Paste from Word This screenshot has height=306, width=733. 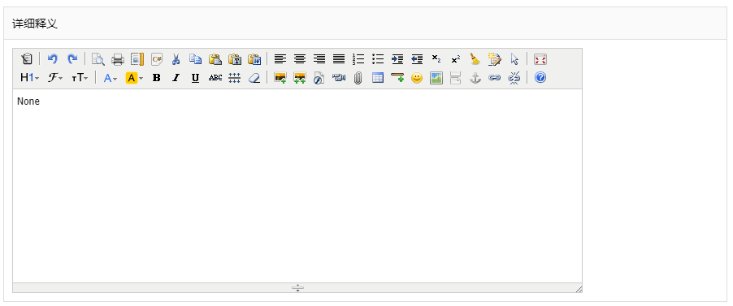[x=254, y=59]
